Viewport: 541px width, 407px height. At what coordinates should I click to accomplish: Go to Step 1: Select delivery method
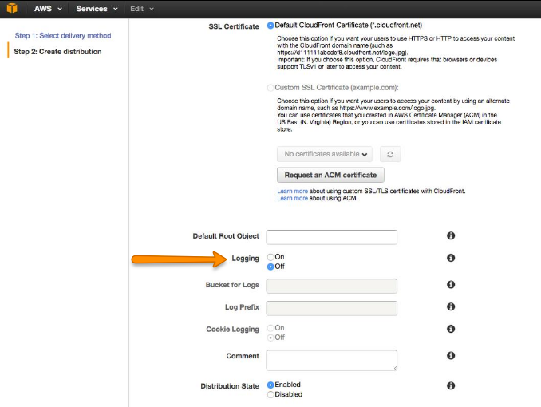63,35
